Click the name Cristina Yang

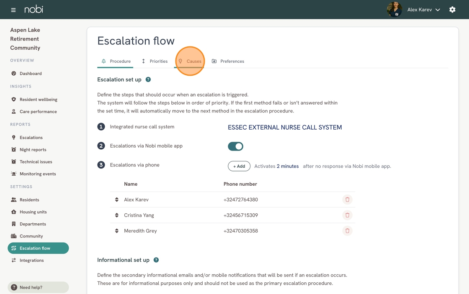tap(139, 215)
